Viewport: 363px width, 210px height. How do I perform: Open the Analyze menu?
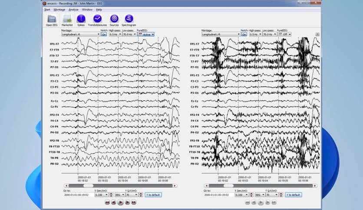[x=73, y=9]
